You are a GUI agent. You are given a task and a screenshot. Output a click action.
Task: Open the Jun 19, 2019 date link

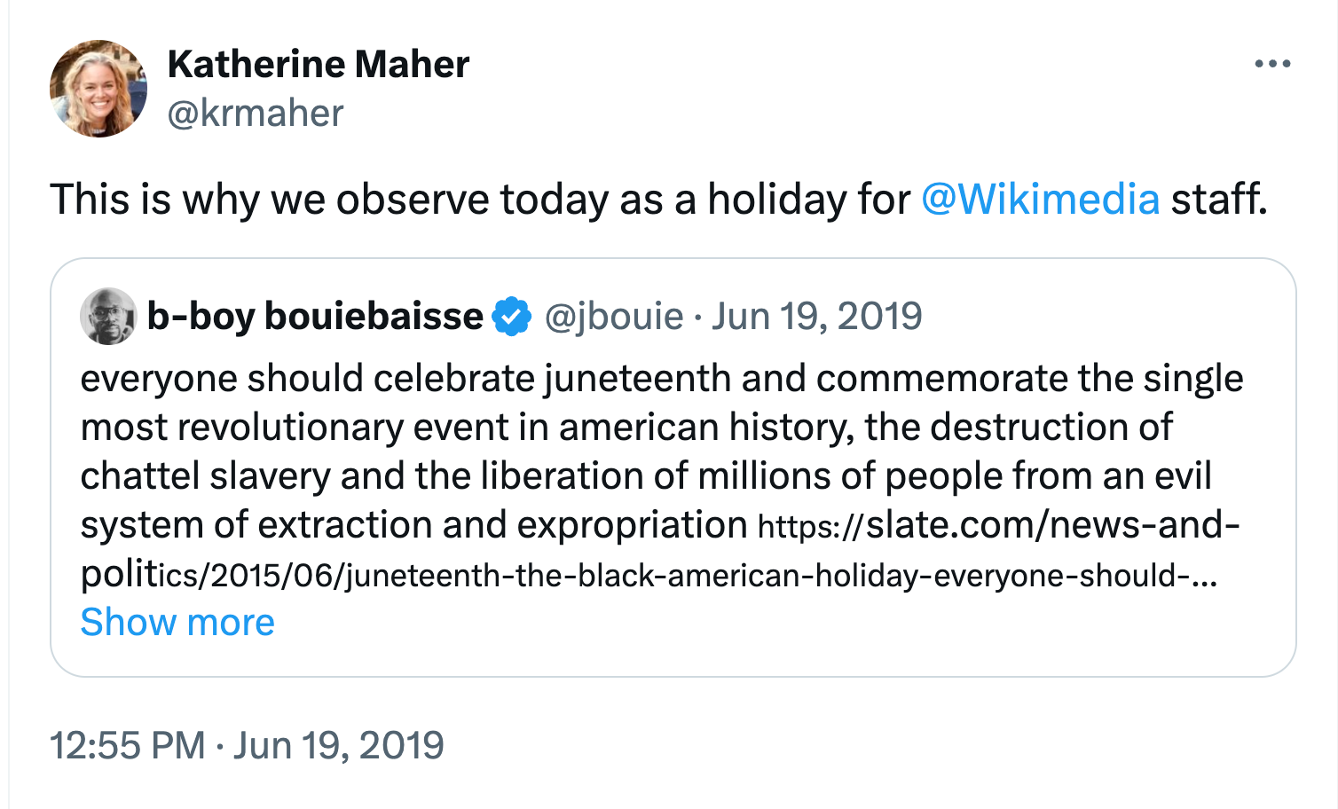pyautogui.click(x=815, y=315)
